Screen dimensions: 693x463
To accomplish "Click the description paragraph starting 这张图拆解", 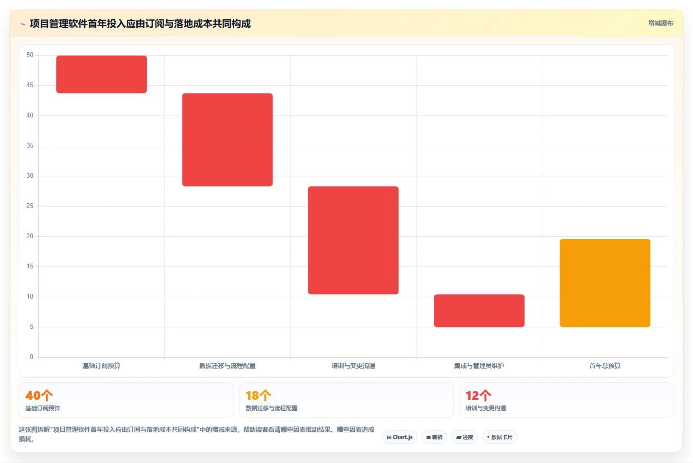I will (196, 434).
